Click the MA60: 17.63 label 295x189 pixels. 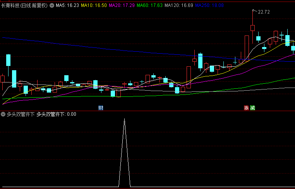coord(149,5)
